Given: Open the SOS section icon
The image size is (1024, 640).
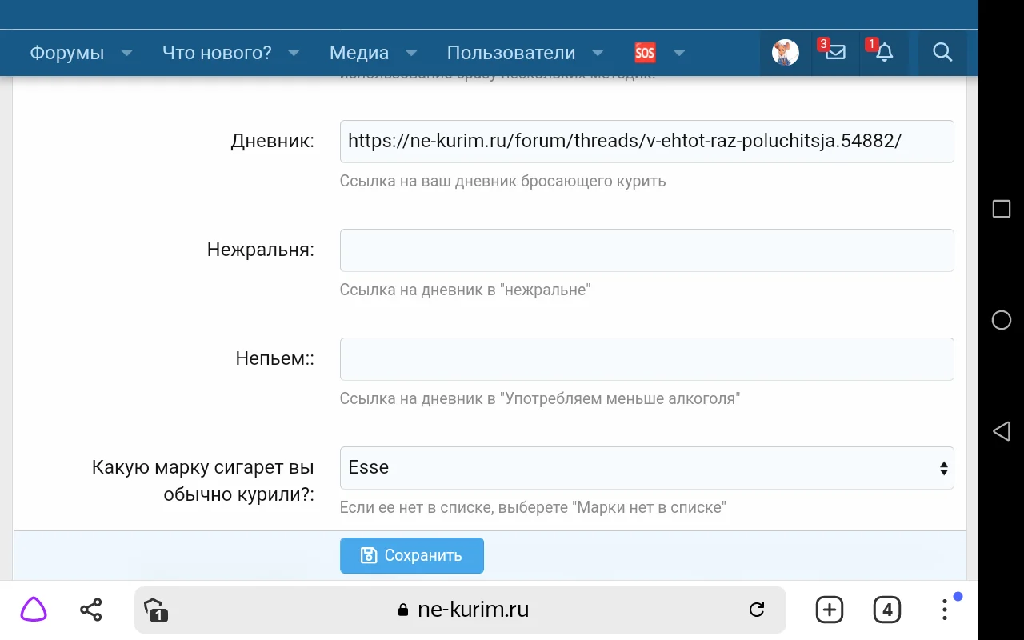Looking at the screenshot, I should [x=645, y=52].
